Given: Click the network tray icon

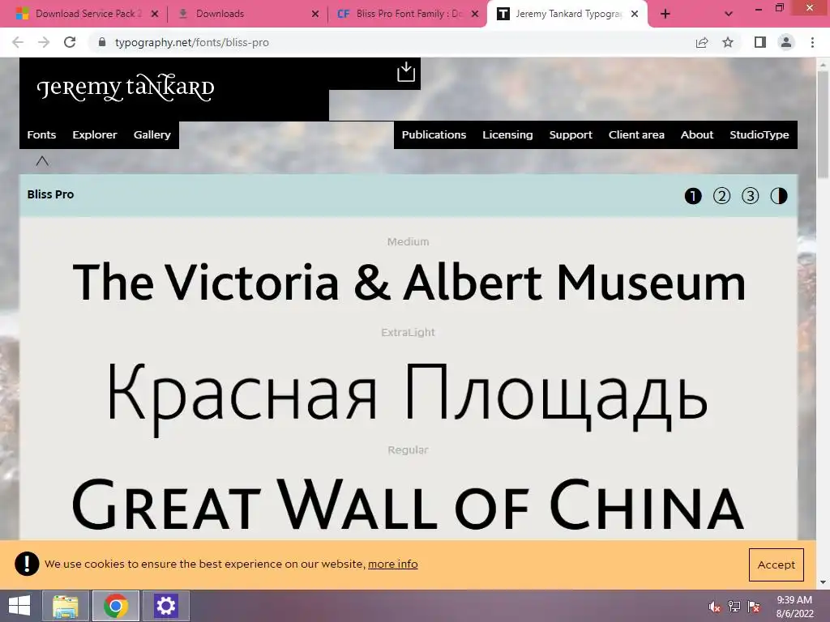Looking at the screenshot, I should 734,607.
